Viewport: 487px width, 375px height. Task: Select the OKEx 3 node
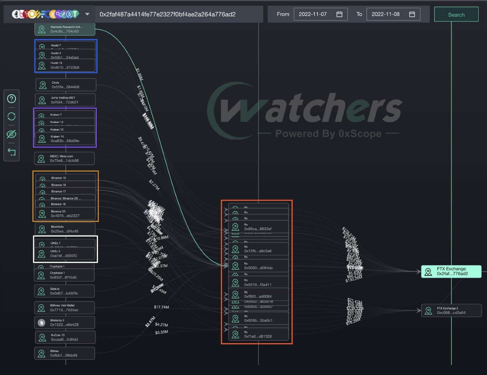(x=65, y=253)
